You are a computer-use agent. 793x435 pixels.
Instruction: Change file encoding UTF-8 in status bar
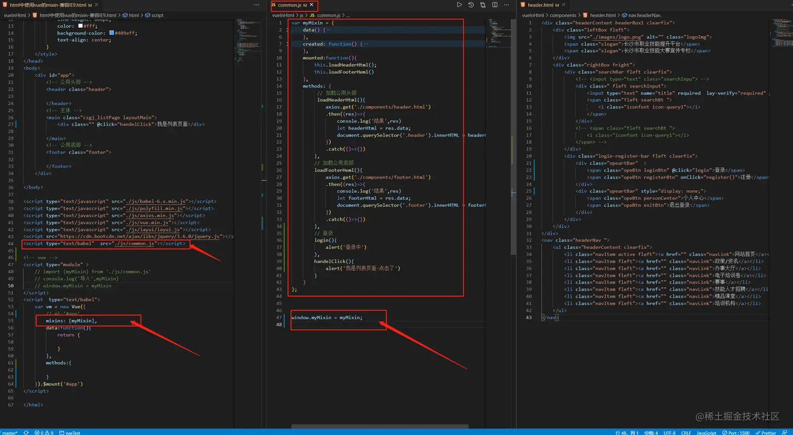pyautogui.click(x=669, y=432)
